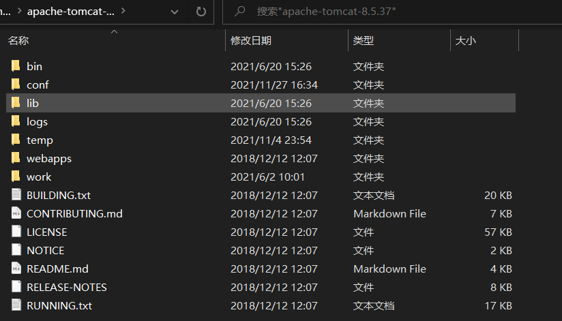This screenshot has height=321, width=562.
Task: Select the logs folder name
Action: pos(37,122)
